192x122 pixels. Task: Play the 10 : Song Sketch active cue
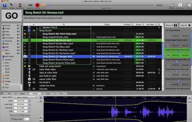(168, 36)
